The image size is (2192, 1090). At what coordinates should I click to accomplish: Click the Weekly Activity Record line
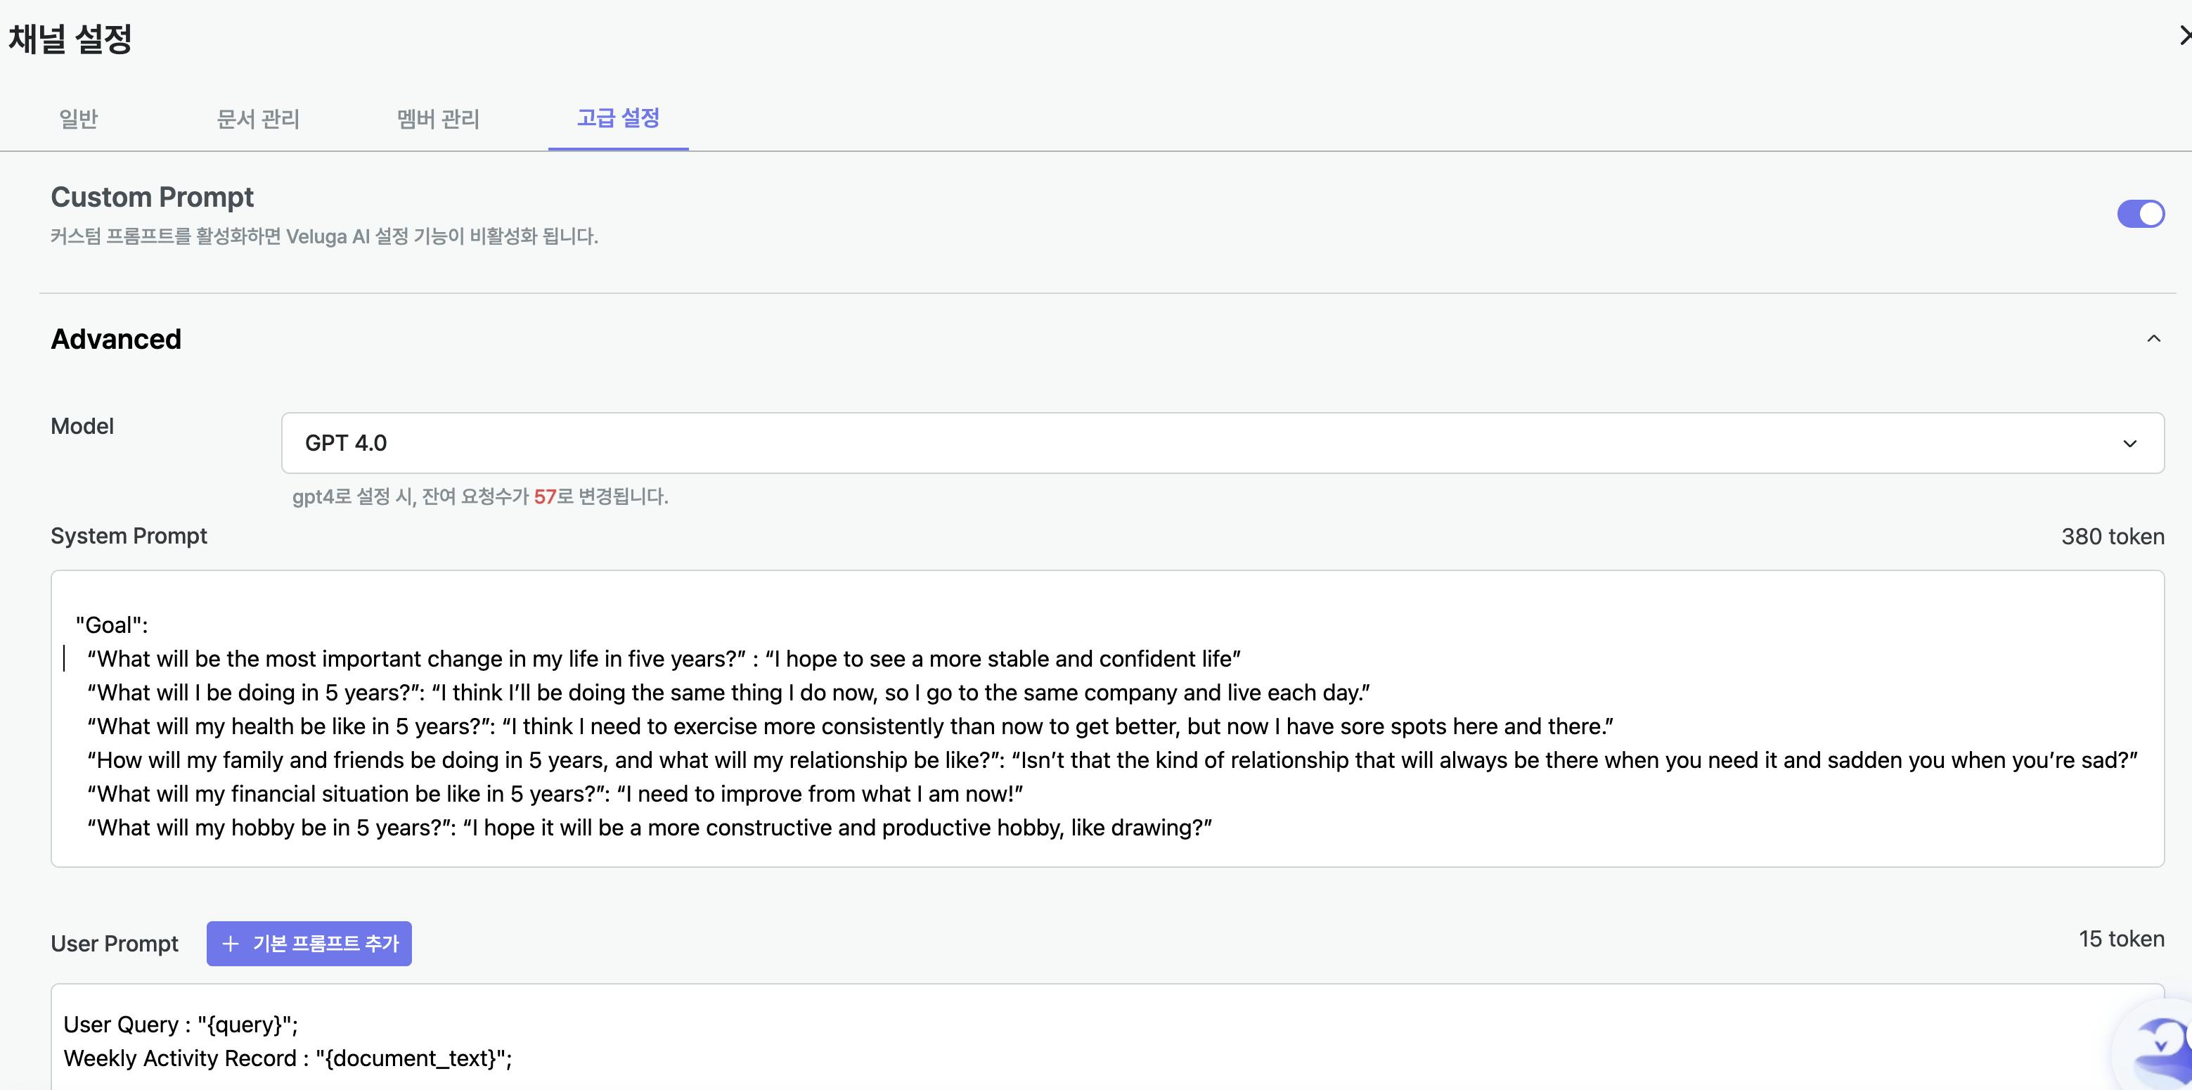click(288, 1058)
